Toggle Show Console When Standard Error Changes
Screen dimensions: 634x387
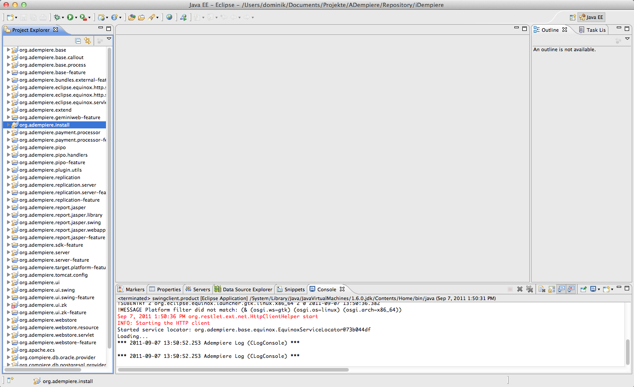pos(571,289)
